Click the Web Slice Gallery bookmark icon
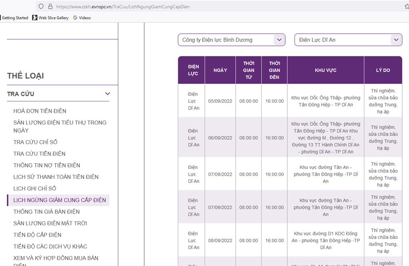This screenshot has height=266, width=409. point(35,18)
